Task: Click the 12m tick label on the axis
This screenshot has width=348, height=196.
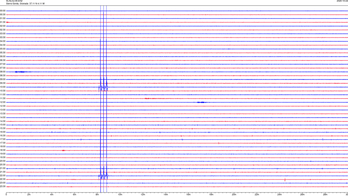Action: pos(143,195)
